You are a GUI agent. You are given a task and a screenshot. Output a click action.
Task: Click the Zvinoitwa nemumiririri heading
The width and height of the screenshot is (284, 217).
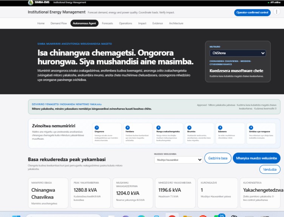[54, 126]
